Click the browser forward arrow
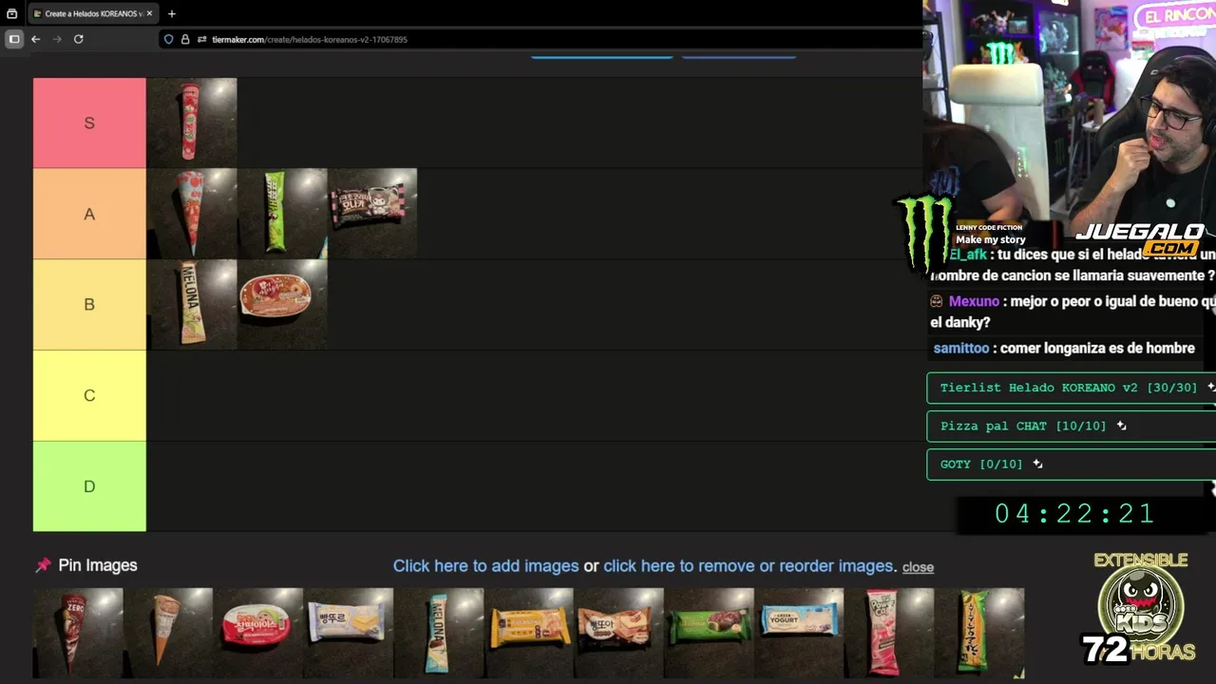The width and height of the screenshot is (1216, 684). pos(57,39)
